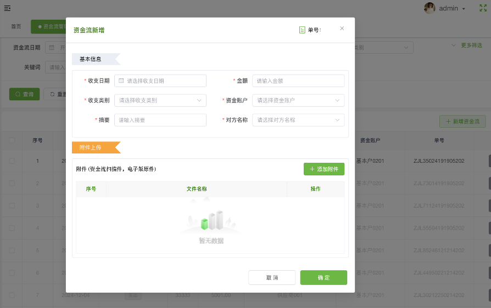Image resolution: width=491 pixels, height=308 pixels.
Task: Close the 资金流新增 dialog
Action: 342,28
